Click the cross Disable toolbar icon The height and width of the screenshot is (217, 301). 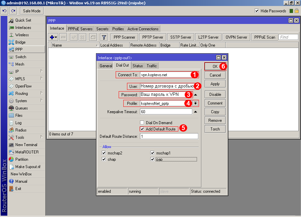pos(83,37)
